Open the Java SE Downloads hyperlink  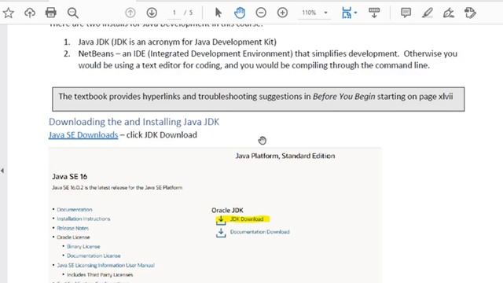pyautogui.click(x=83, y=135)
